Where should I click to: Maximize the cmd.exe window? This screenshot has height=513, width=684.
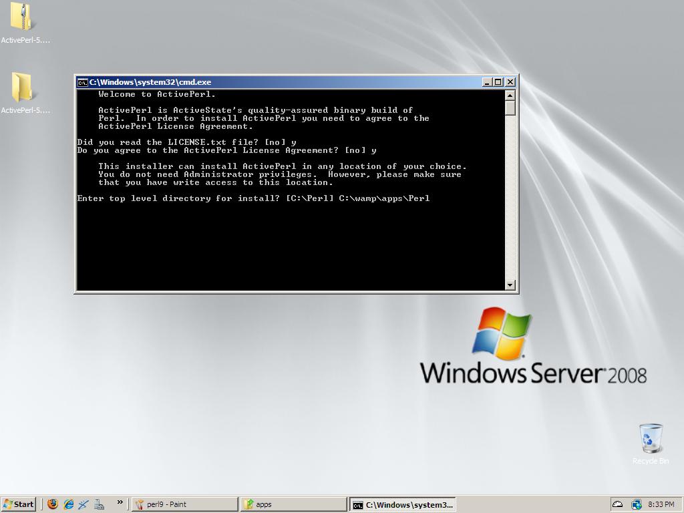498,82
